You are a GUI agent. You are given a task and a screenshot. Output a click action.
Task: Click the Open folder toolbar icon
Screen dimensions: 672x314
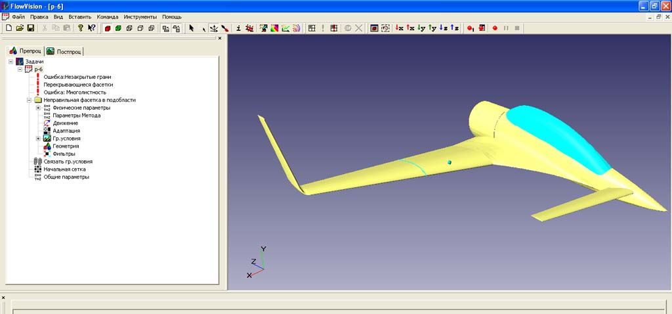coord(20,28)
